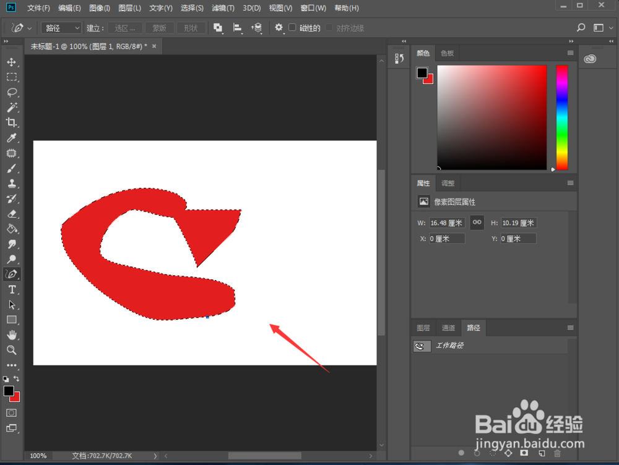
Task: Select the Hand tool
Action: coord(11,335)
